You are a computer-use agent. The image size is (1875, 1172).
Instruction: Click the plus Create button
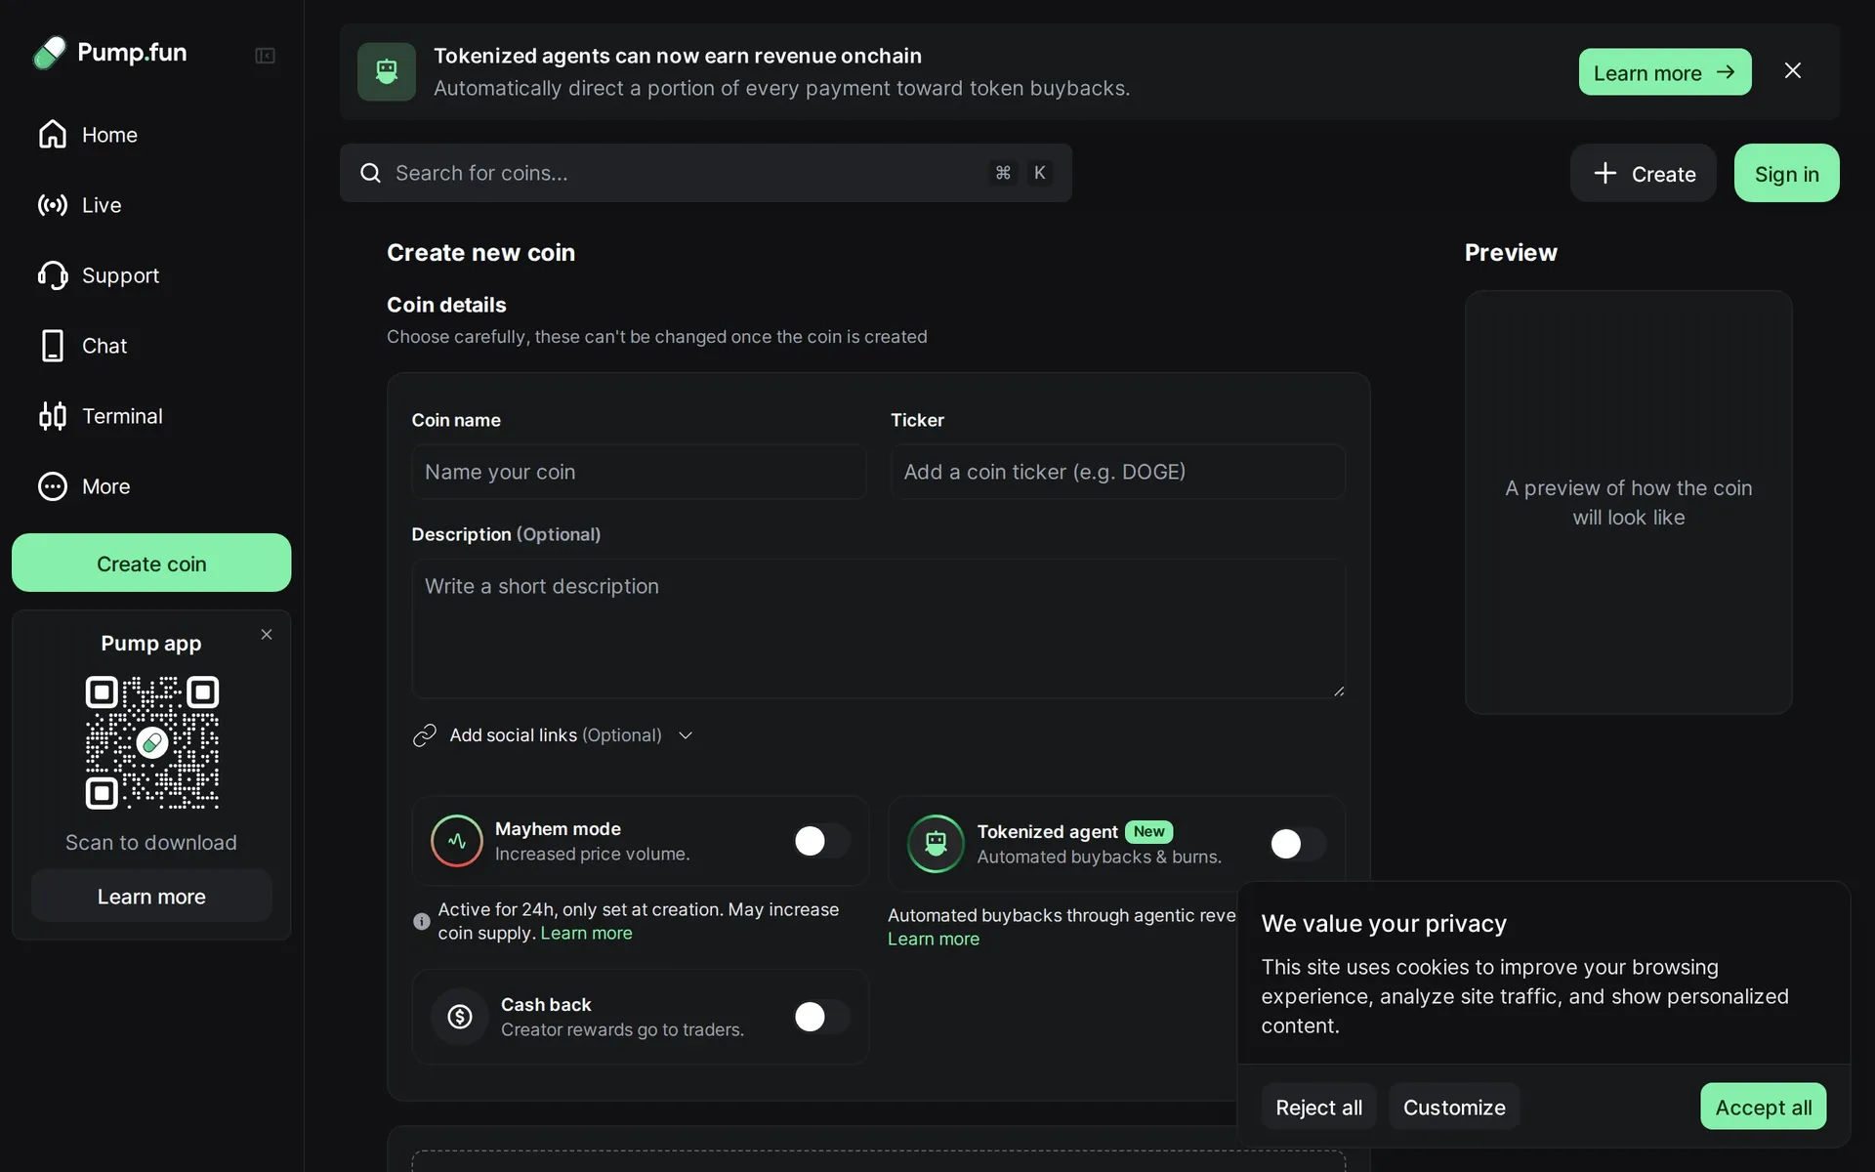(1644, 174)
